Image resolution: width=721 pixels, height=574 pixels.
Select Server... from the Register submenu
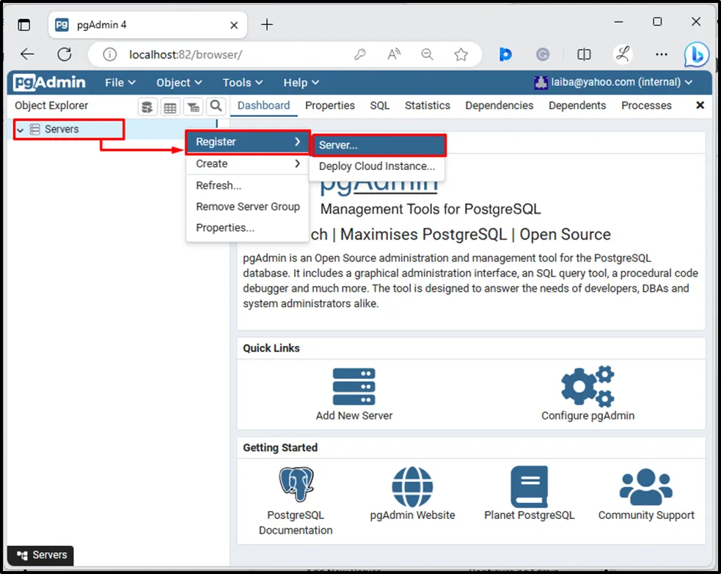click(378, 145)
